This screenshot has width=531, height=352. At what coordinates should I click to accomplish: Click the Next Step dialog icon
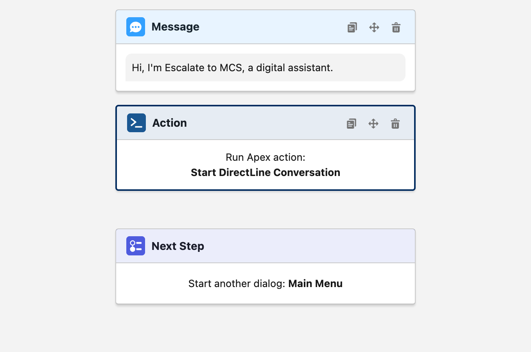tap(135, 246)
